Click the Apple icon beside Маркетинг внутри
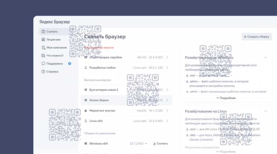277x154 pixels. [86, 111]
